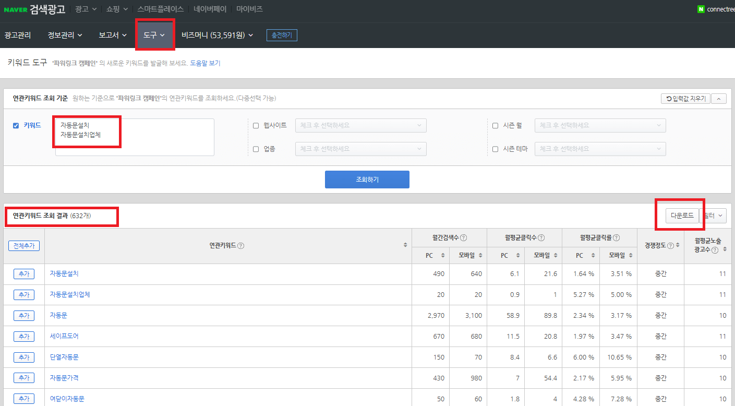Open the 정보관리 menu
Image resolution: width=735 pixels, height=406 pixels.
65,35
